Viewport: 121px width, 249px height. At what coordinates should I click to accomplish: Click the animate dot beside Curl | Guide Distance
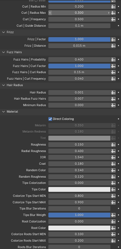point(118,26)
